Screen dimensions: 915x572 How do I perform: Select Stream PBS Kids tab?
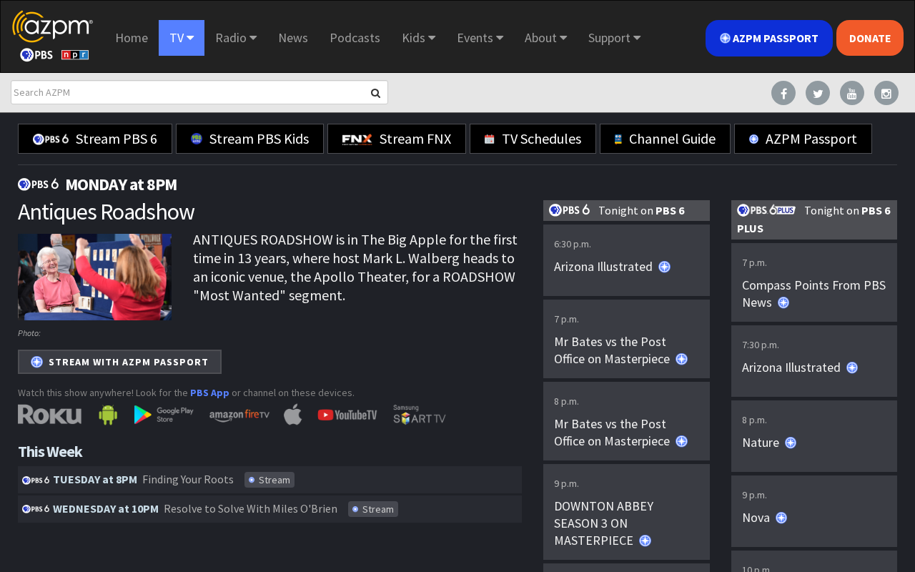[249, 139]
